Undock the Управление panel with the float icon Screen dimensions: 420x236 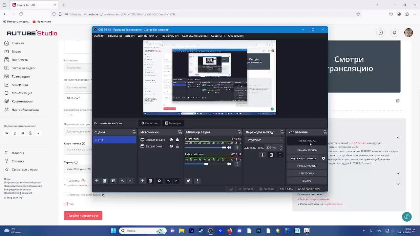tap(325, 132)
